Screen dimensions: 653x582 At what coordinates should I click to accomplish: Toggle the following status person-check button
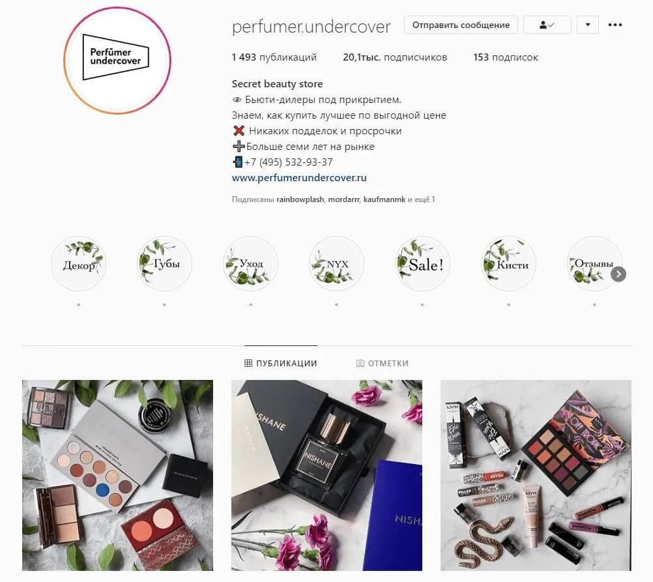coord(547,25)
